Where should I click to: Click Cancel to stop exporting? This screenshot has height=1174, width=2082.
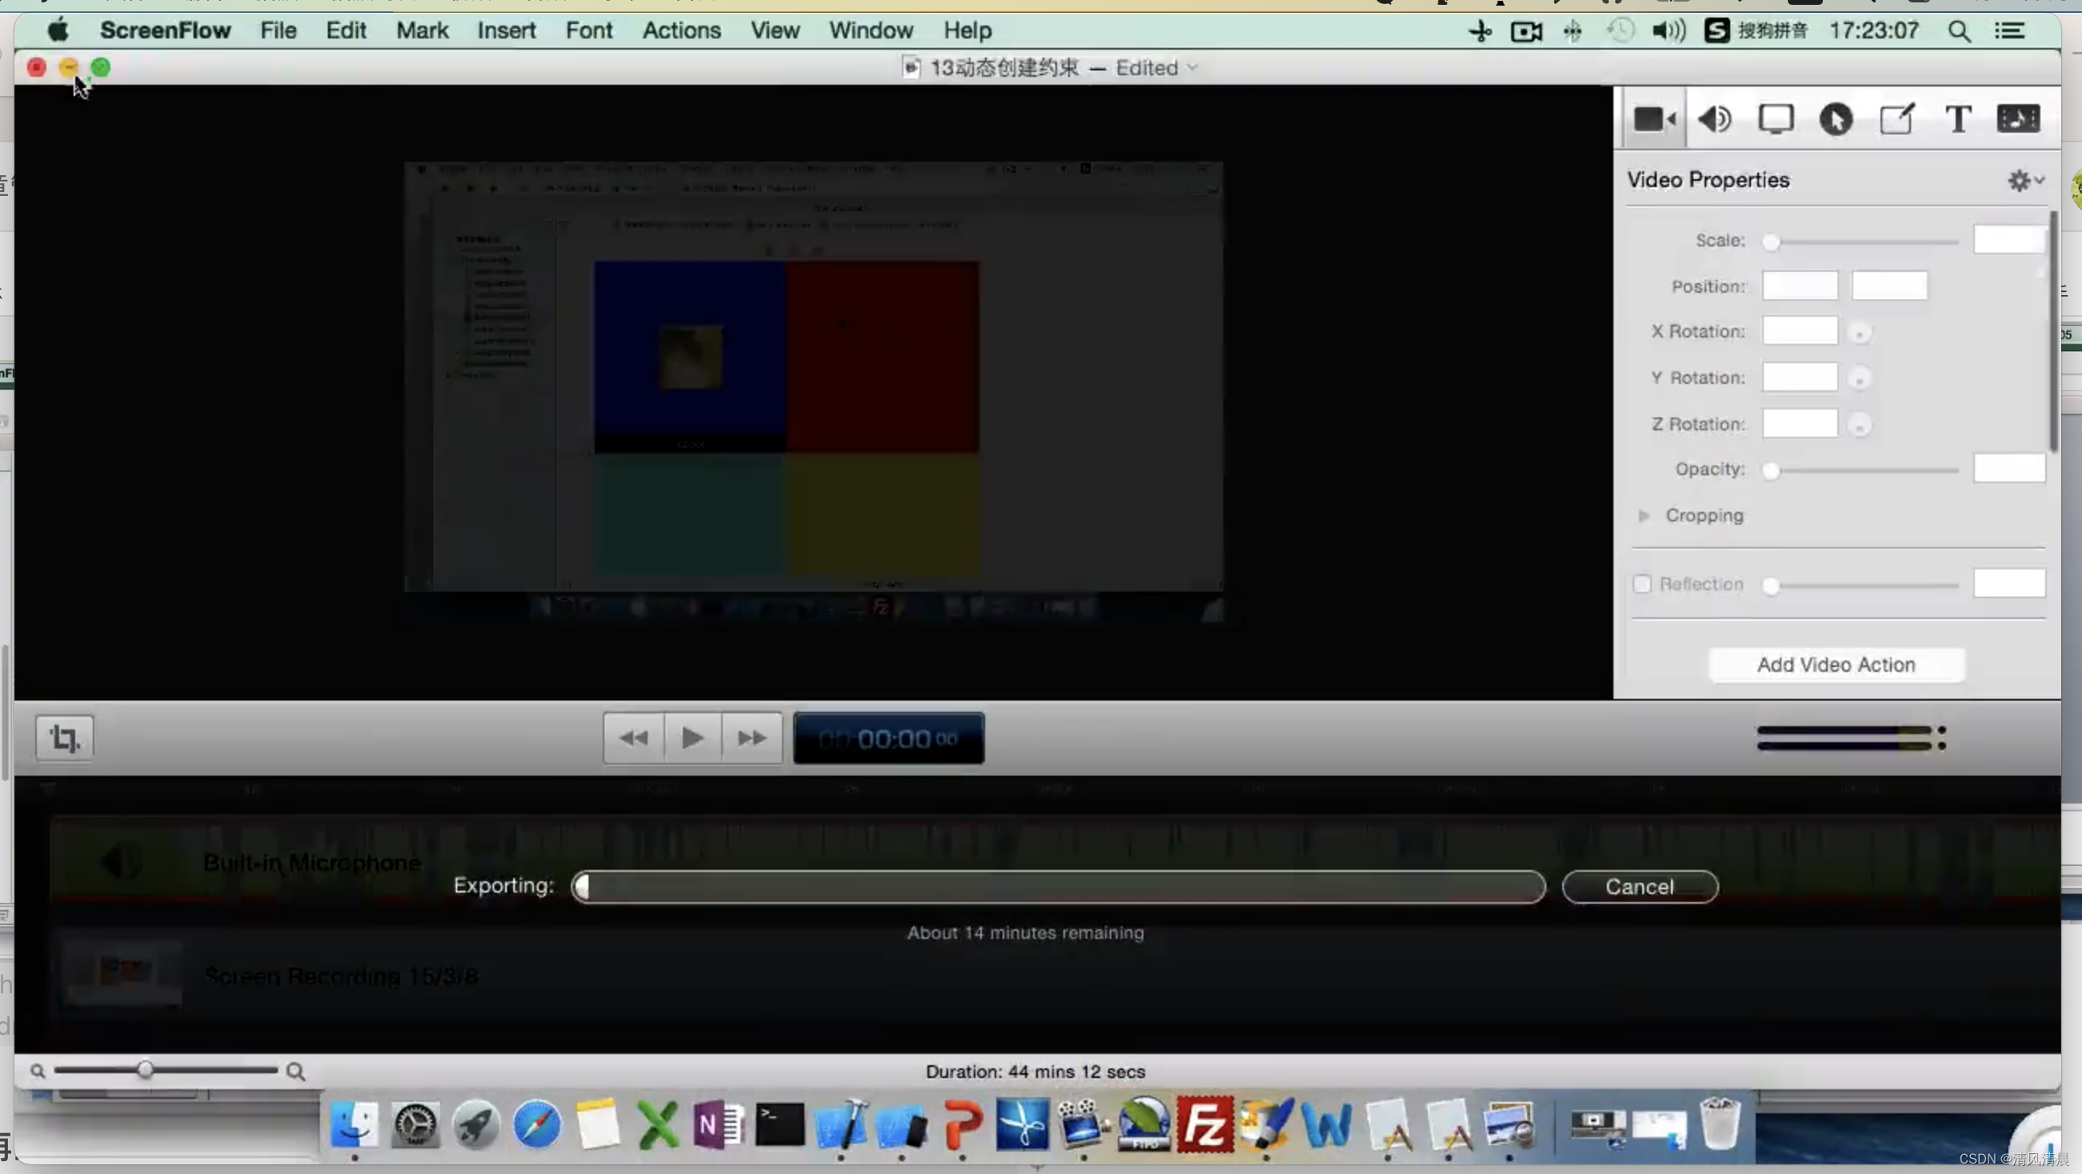[1639, 885]
